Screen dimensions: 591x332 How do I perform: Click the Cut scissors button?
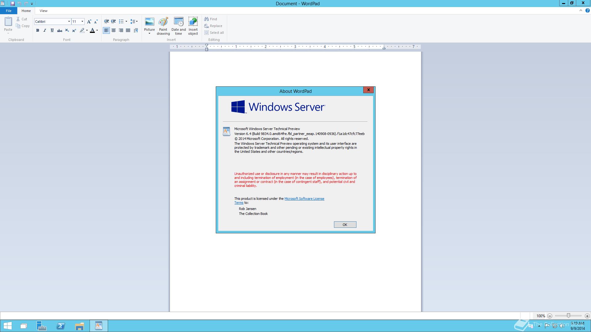coord(22,19)
